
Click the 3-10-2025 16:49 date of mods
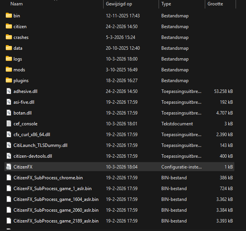point(122,70)
